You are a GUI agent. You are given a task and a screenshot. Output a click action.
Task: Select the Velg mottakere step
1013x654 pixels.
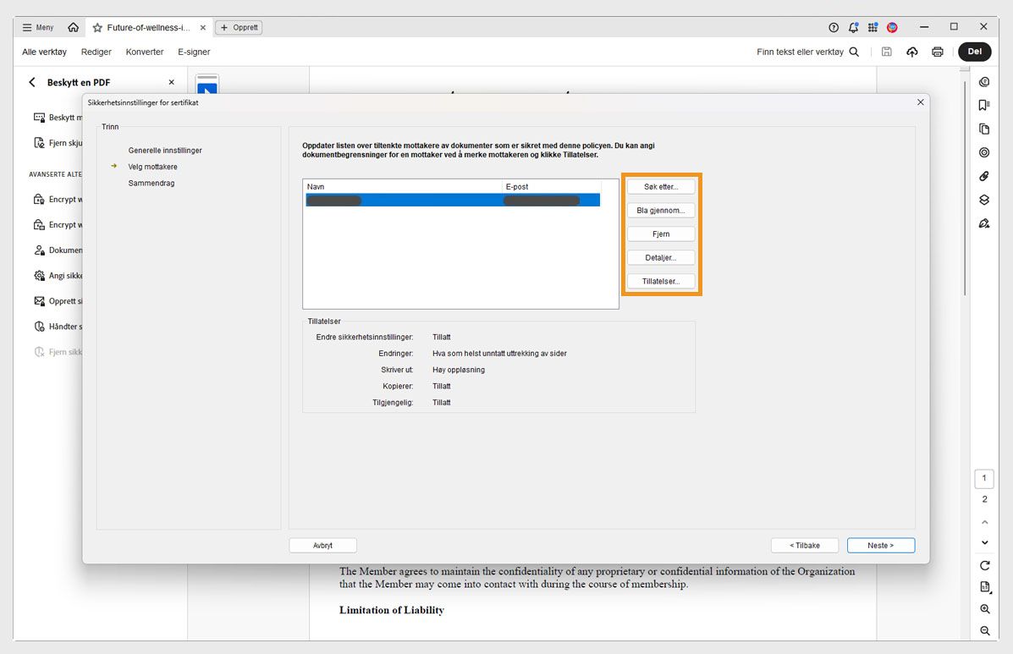tap(152, 167)
